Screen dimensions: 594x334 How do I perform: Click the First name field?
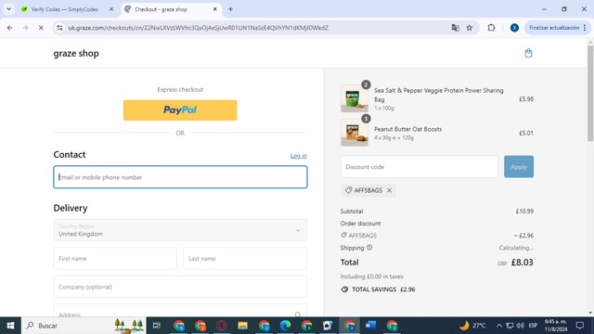tap(115, 258)
